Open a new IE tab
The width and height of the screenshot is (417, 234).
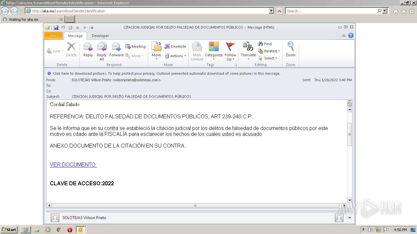(70, 19)
